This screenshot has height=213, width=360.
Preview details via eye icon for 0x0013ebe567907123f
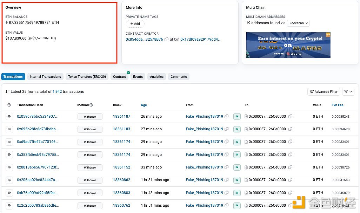[x=9, y=167]
